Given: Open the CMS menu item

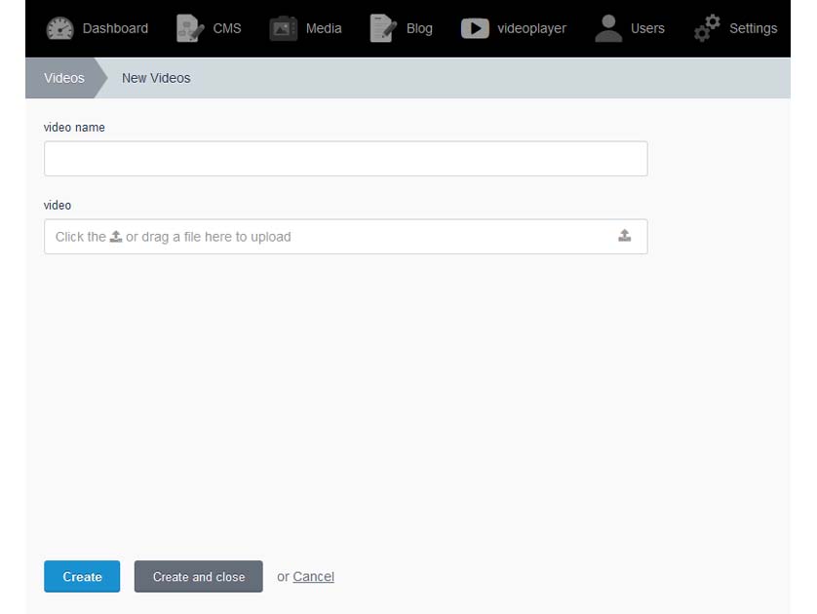Looking at the screenshot, I should [x=209, y=28].
